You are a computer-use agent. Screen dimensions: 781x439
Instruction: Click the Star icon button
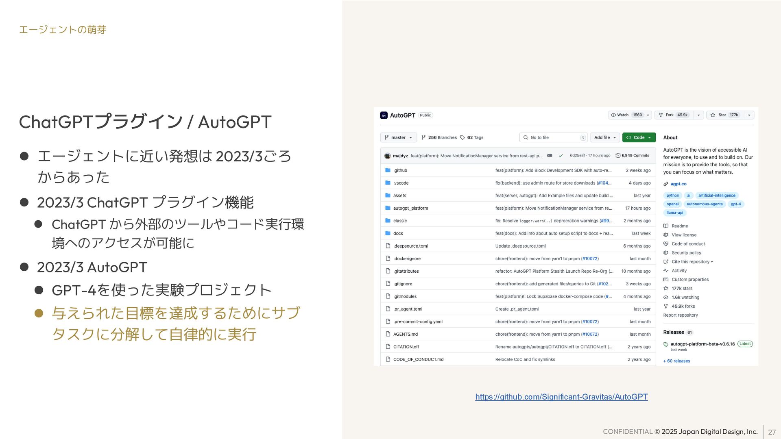click(x=713, y=115)
